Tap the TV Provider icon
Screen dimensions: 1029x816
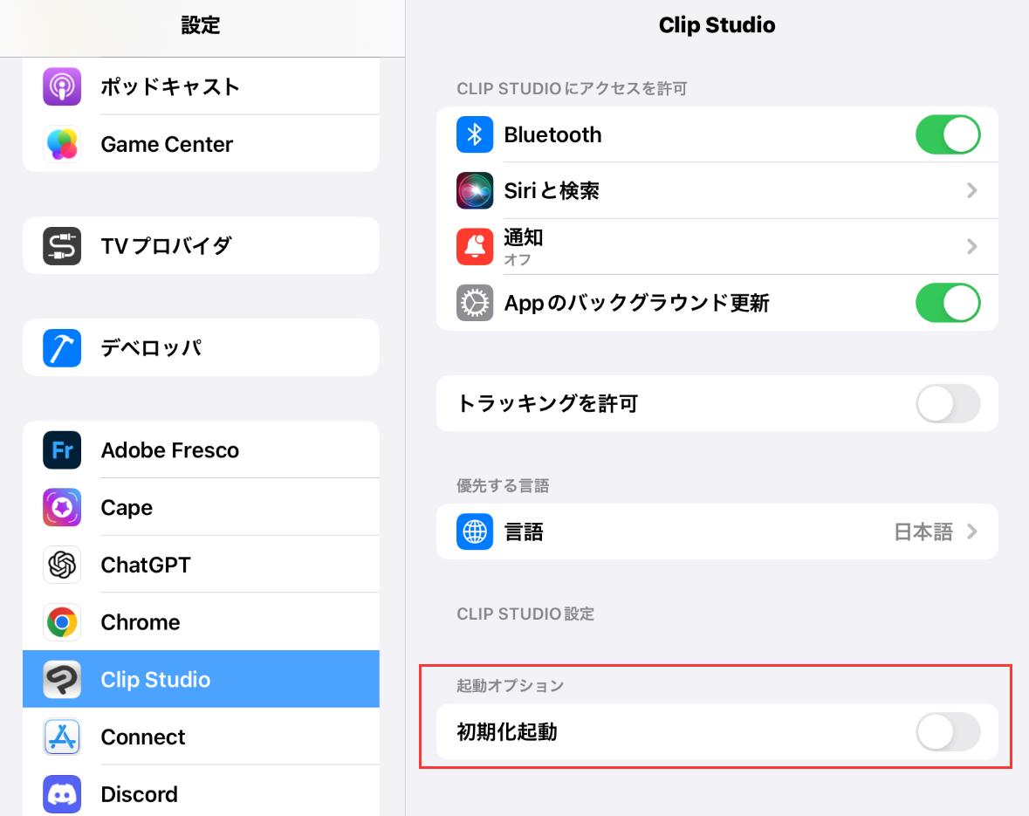tap(62, 245)
